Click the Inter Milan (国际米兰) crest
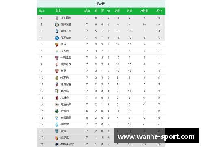 pos(57,24)
